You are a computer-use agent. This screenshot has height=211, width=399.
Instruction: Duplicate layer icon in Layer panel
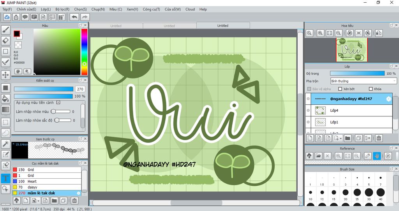click(x=358, y=138)
